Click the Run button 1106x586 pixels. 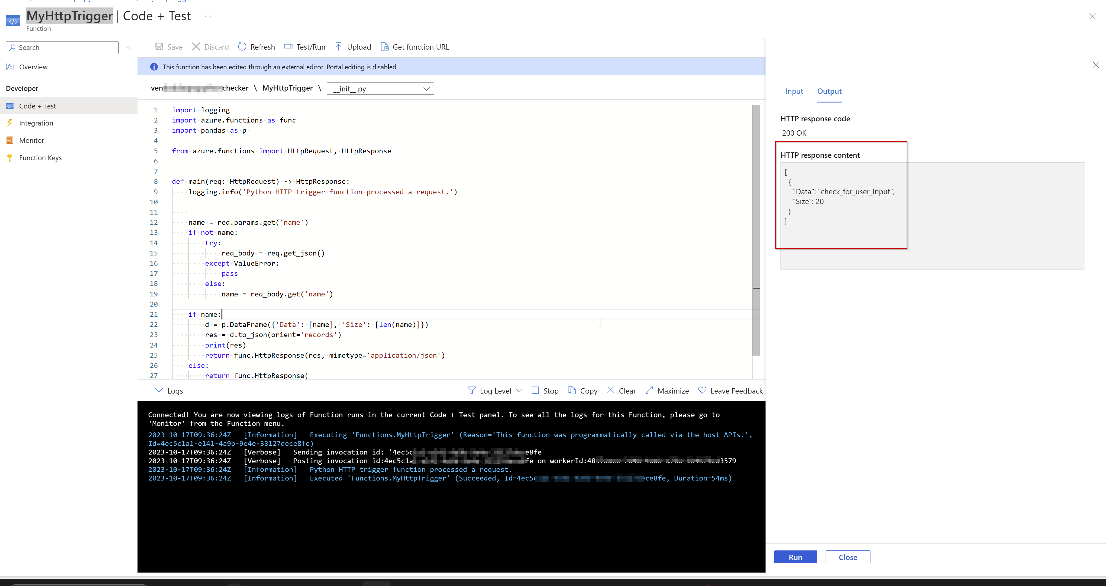coord(795,557)
